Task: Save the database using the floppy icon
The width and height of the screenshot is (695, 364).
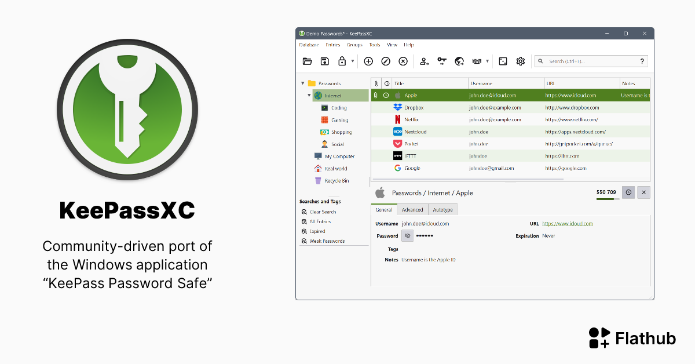Action: coord(325,61)
